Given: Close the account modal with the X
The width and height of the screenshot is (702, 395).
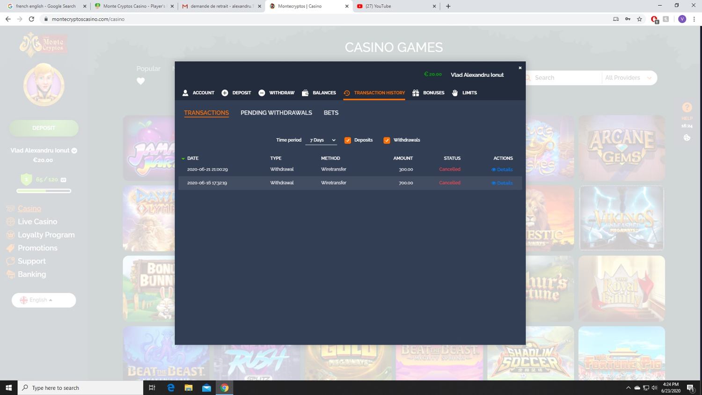Looking at the screenshot, I should (519, 68).
